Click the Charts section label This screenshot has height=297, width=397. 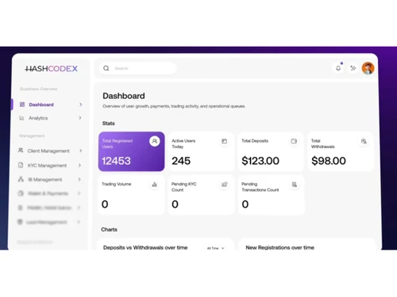coord(109,230)
